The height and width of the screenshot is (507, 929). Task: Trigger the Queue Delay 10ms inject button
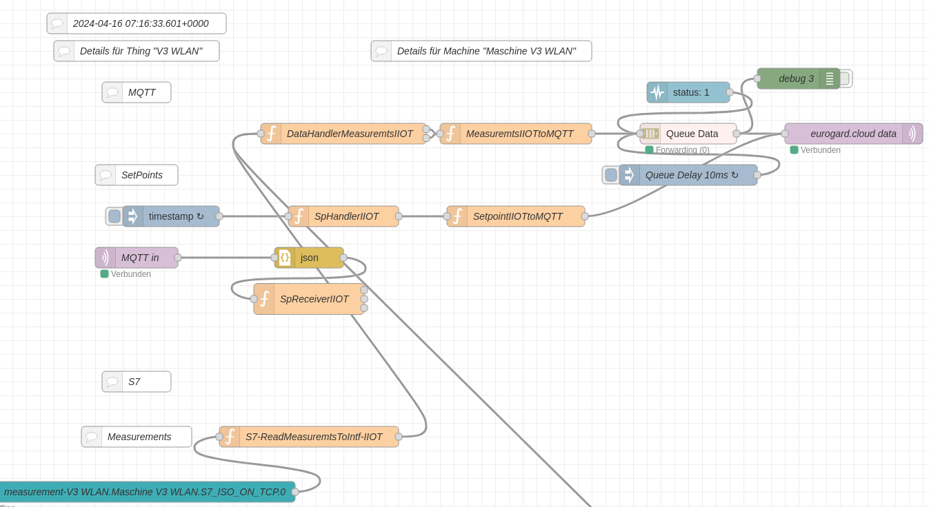point(610,175)
